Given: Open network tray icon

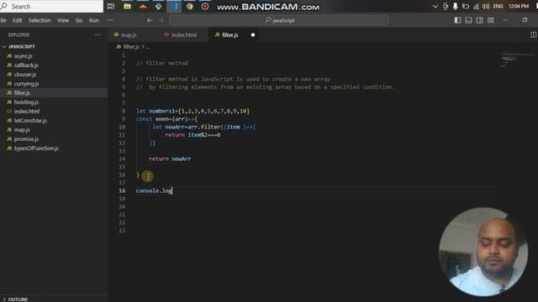Looking at the screenshot, I should 476,6.
